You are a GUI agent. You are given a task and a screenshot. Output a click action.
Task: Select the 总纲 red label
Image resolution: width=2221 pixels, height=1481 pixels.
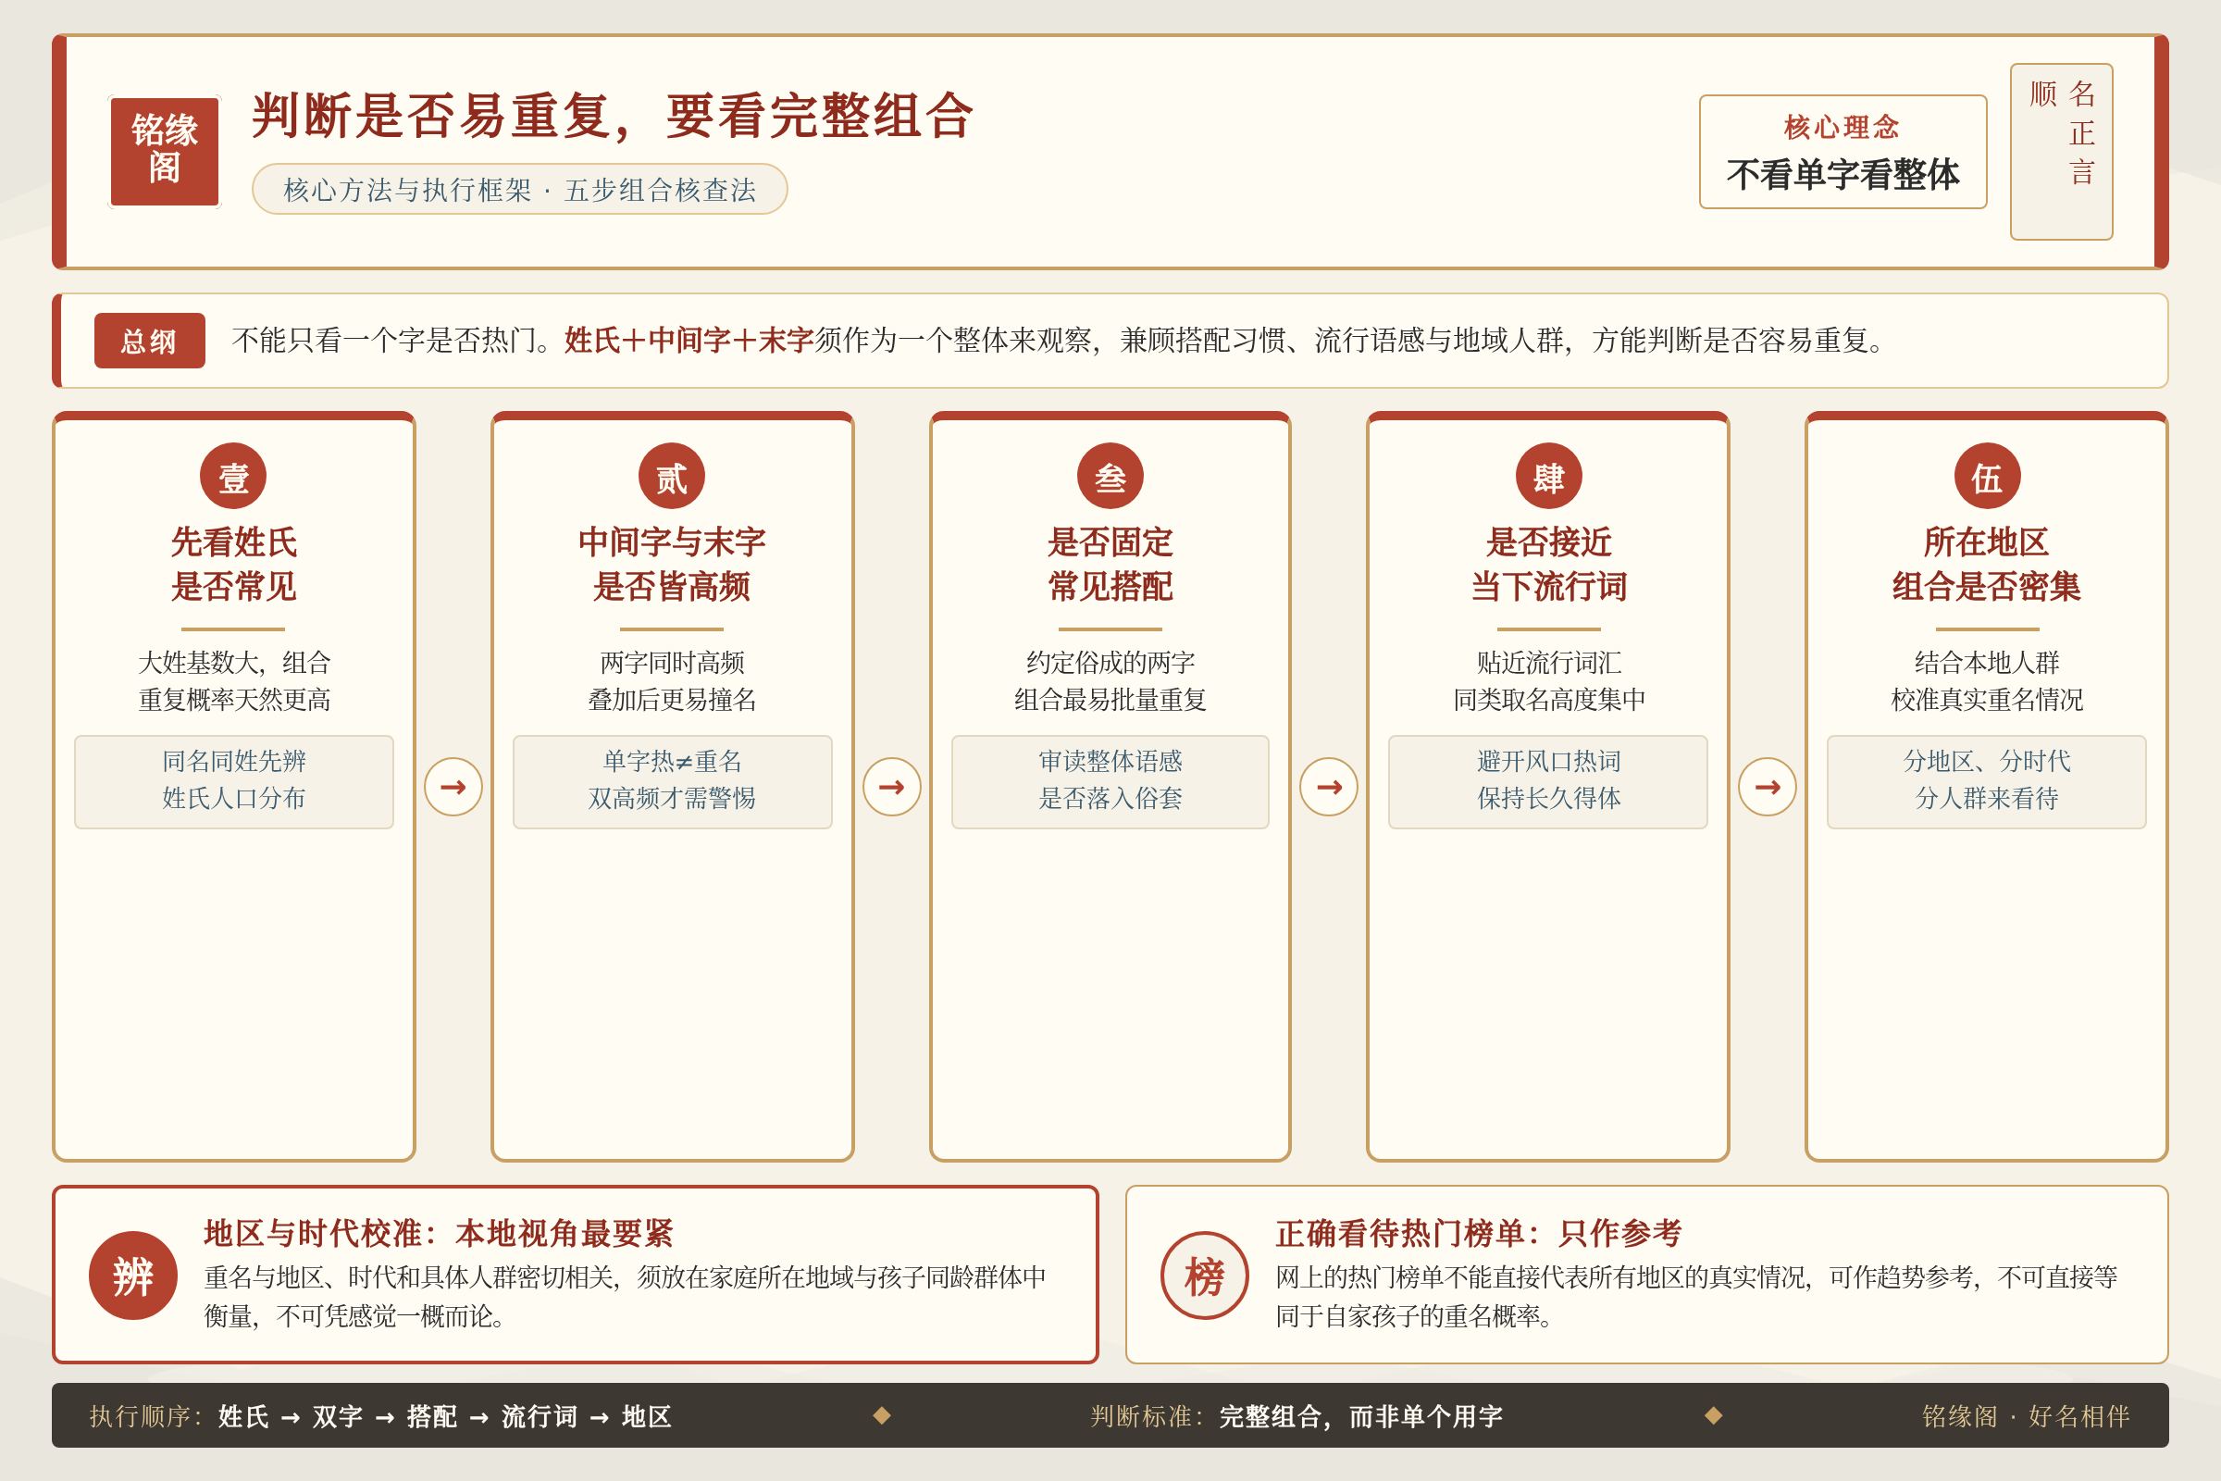click(x=149, y=341)
